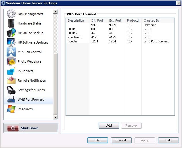The image size is (182, 148).
Task: Click the 80 internal port cell
Action: pos(93,29)
